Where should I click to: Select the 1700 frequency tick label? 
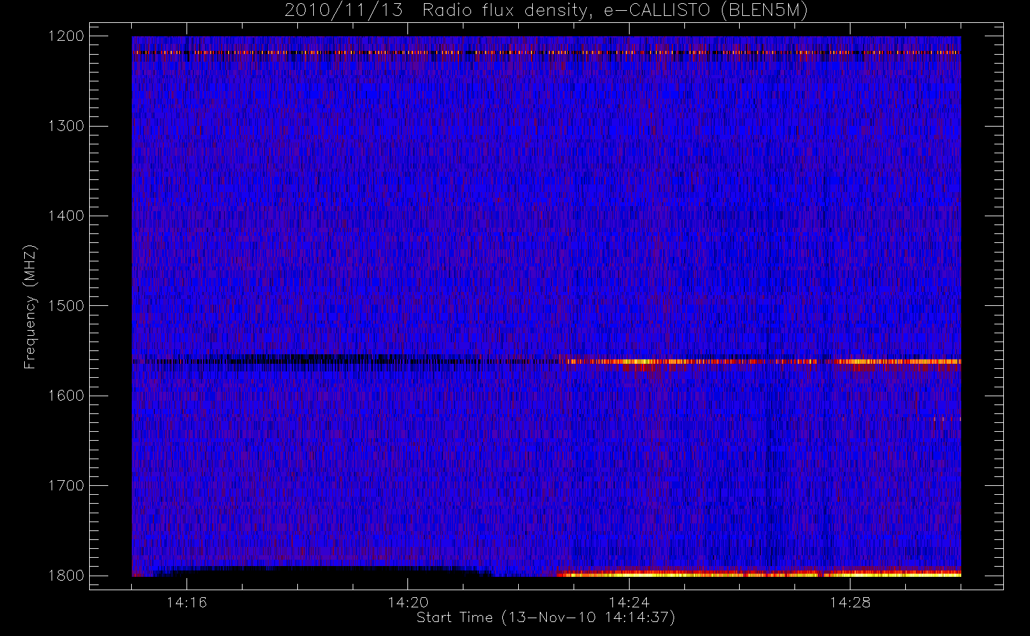(66, 485)
